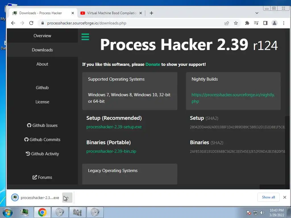Image resolution: width=291 pixels, height=218 pixels.
Task: Open the Extensions puzzle icon
Action: tap(247, 23)
